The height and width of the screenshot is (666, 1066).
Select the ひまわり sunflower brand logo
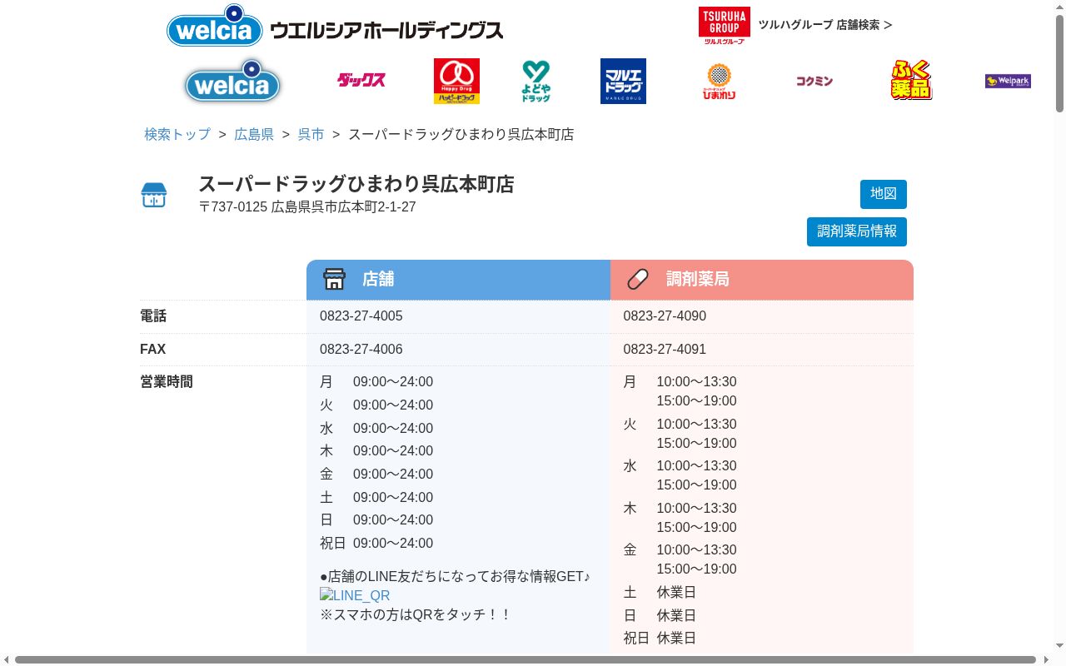(x=719, y=81)
